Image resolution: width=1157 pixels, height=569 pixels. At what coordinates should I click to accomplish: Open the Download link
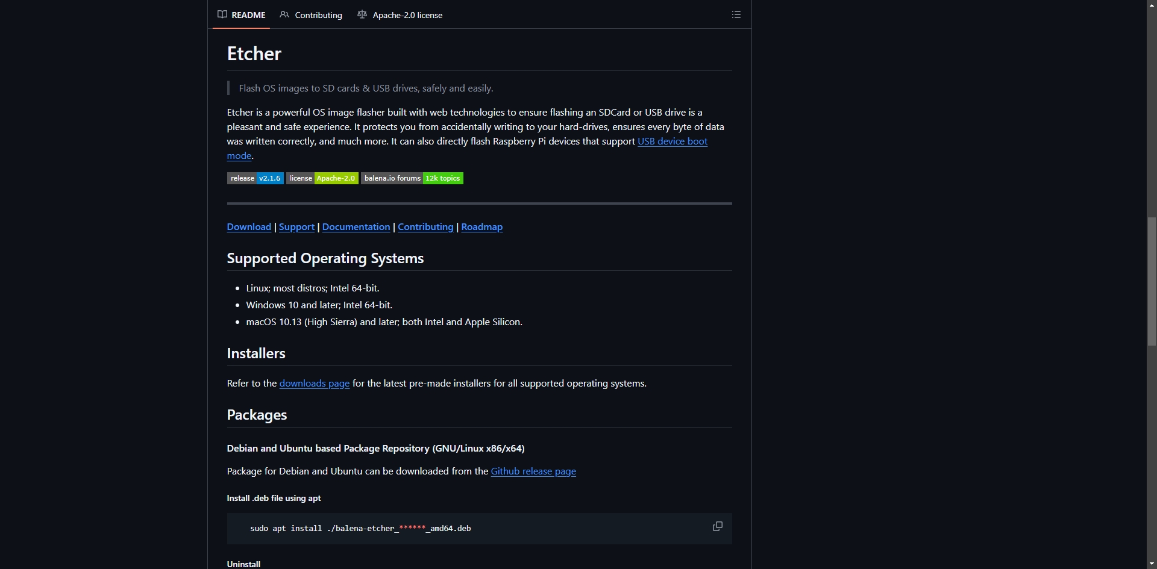249,226
